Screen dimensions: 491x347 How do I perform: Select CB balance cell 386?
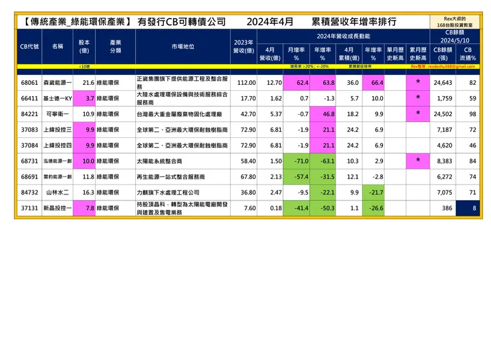(443, 208)
